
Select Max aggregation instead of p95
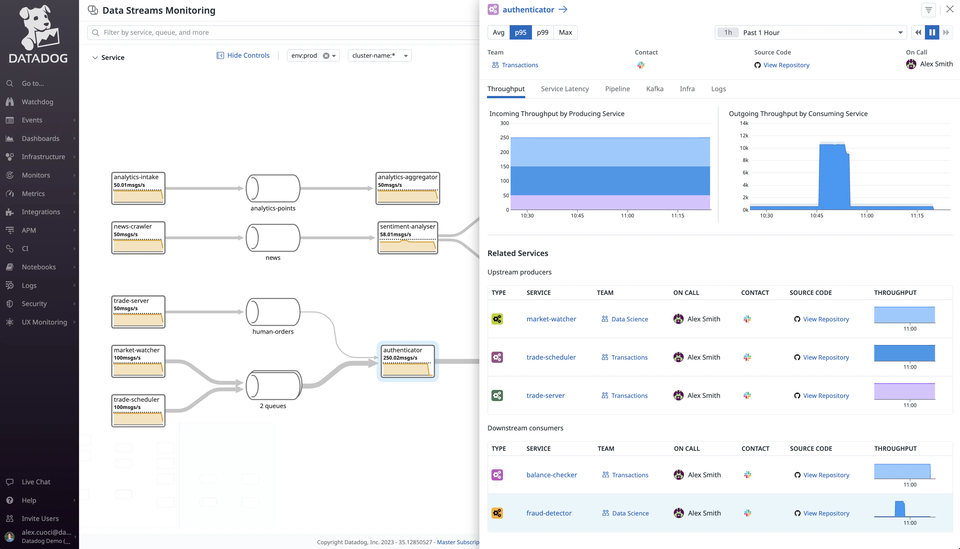click(x=565, y=32)
